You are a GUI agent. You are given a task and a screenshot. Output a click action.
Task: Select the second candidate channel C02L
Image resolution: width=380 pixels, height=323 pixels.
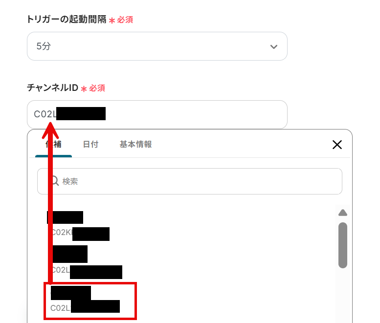[x=86, y=271]
